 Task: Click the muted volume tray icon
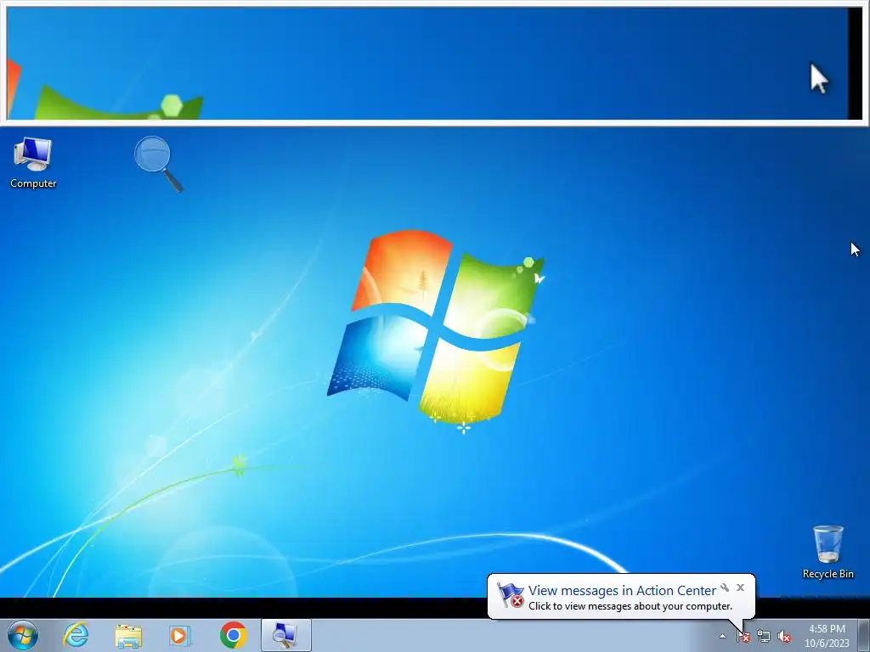coord(784,637)
